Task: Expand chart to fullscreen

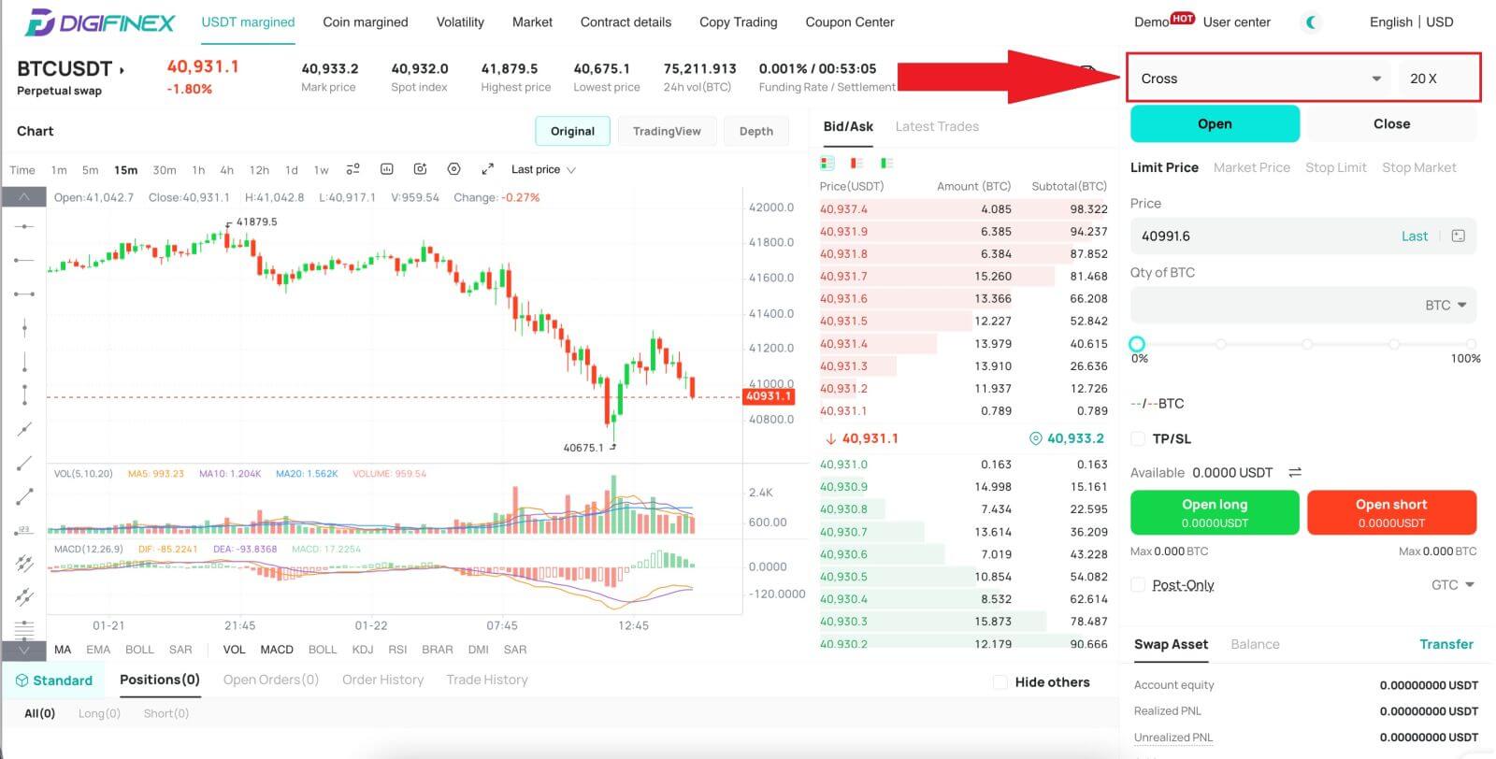Action: (487, 169)
